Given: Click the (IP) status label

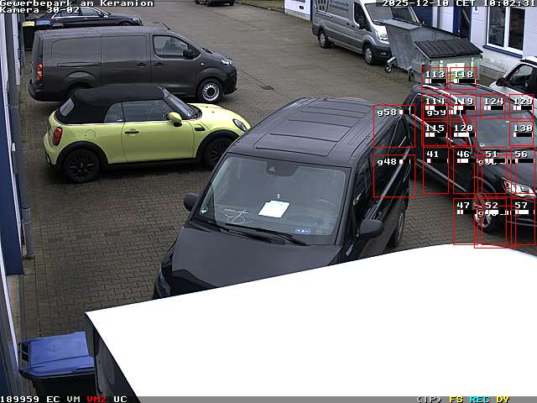Looking at the screenshot, I should tap(429, 399).
